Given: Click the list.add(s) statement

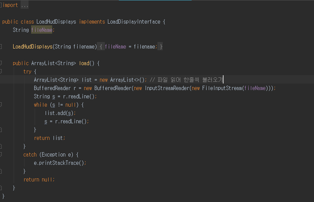Looking at the screenshot, I should point(60,113).
